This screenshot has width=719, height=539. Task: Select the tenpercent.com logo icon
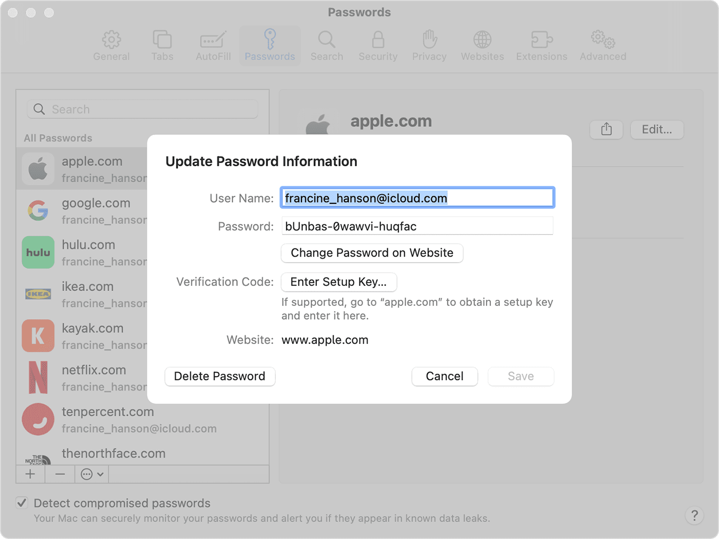(38, 419)
